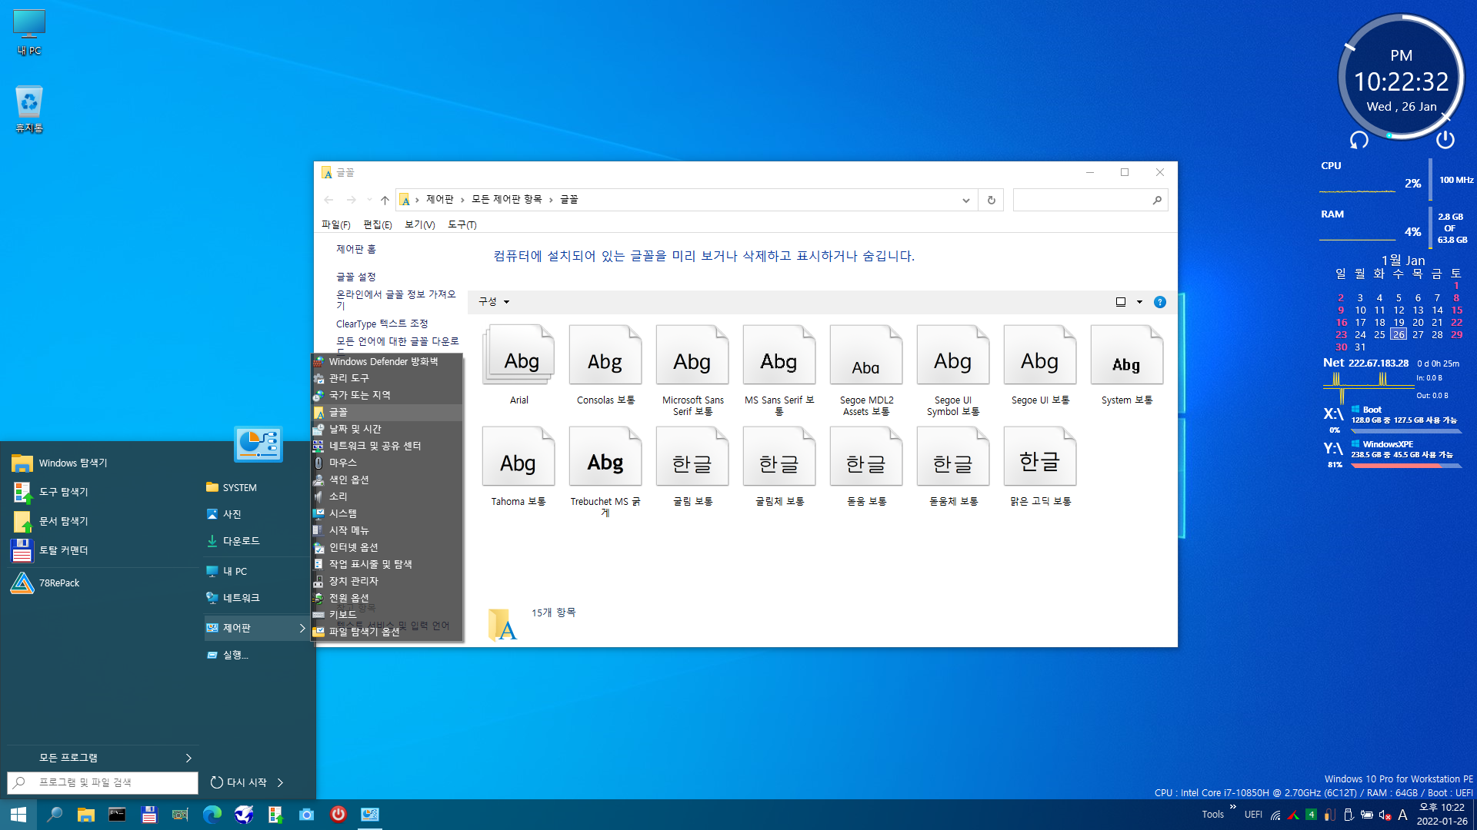Image resolution: width=1477 pixels, height=830 pixels.
Task: Open the 보기(V) menu
Action: pos(420,224)
